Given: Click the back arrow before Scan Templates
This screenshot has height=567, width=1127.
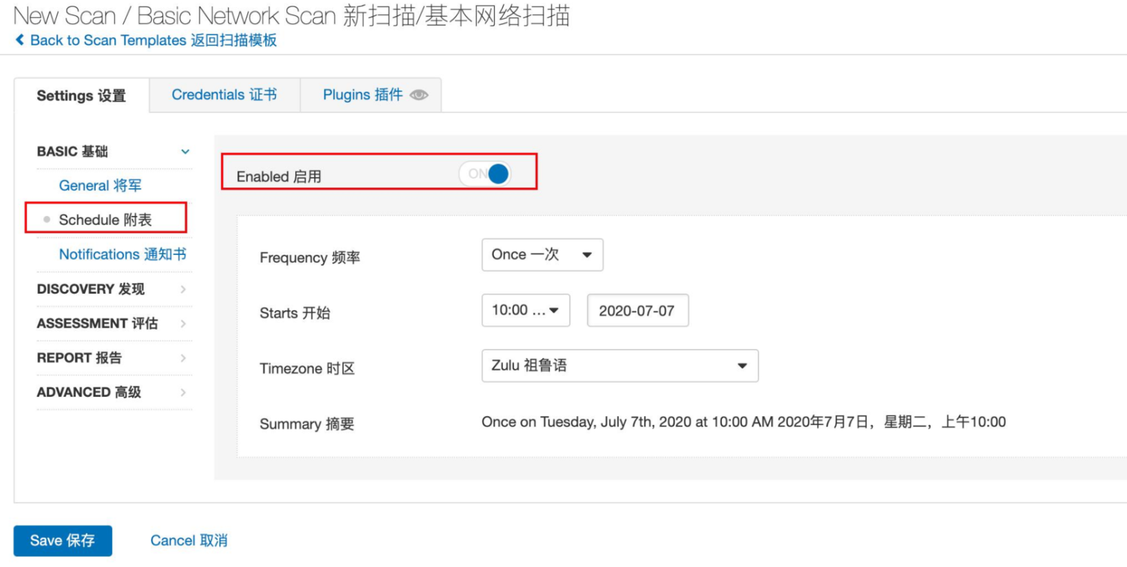Looking at the screenshot, I should (19, 40).
